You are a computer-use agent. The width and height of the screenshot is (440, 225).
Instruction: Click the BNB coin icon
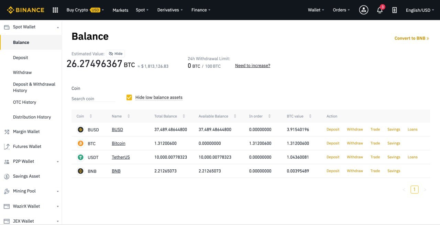pyautogui.click(x=80, y=171)
